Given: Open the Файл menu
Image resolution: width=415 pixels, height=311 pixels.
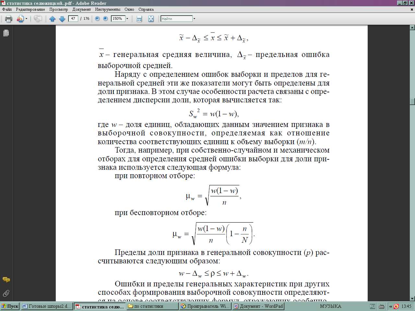Looking at the screenshot, I should pos(7,9).
